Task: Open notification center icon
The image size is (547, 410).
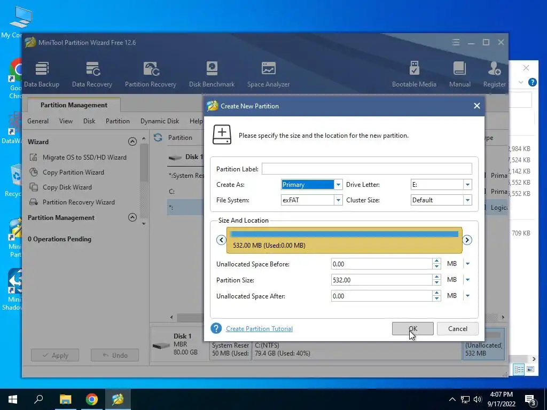Action: click(530, 400)
